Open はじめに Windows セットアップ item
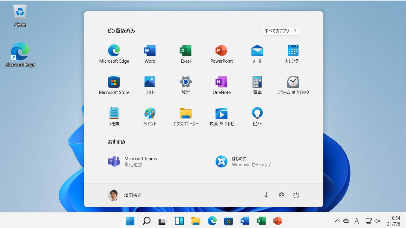Screen dimensions: 406x228 243,161
